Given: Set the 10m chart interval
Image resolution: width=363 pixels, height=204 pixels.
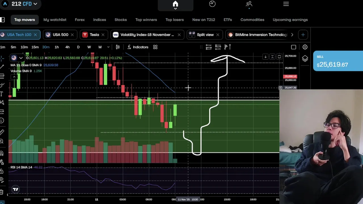Looking at the screenshot, I should pos(24,47).
